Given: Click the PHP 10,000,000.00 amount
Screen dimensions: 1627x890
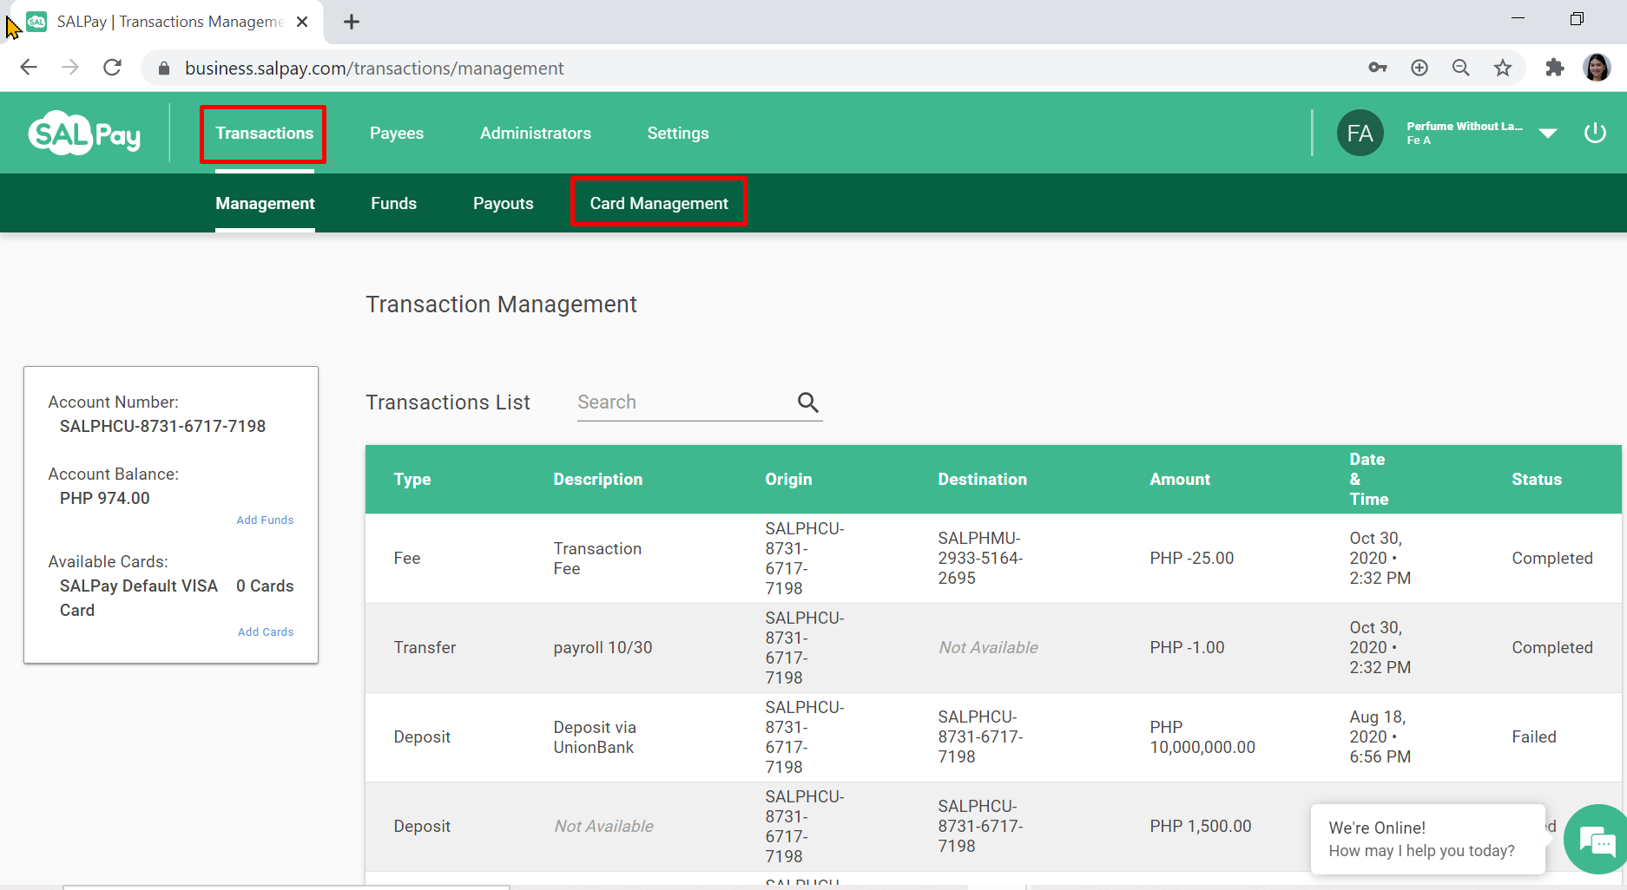Looking at the screenshot, I should pos(1202,737).
